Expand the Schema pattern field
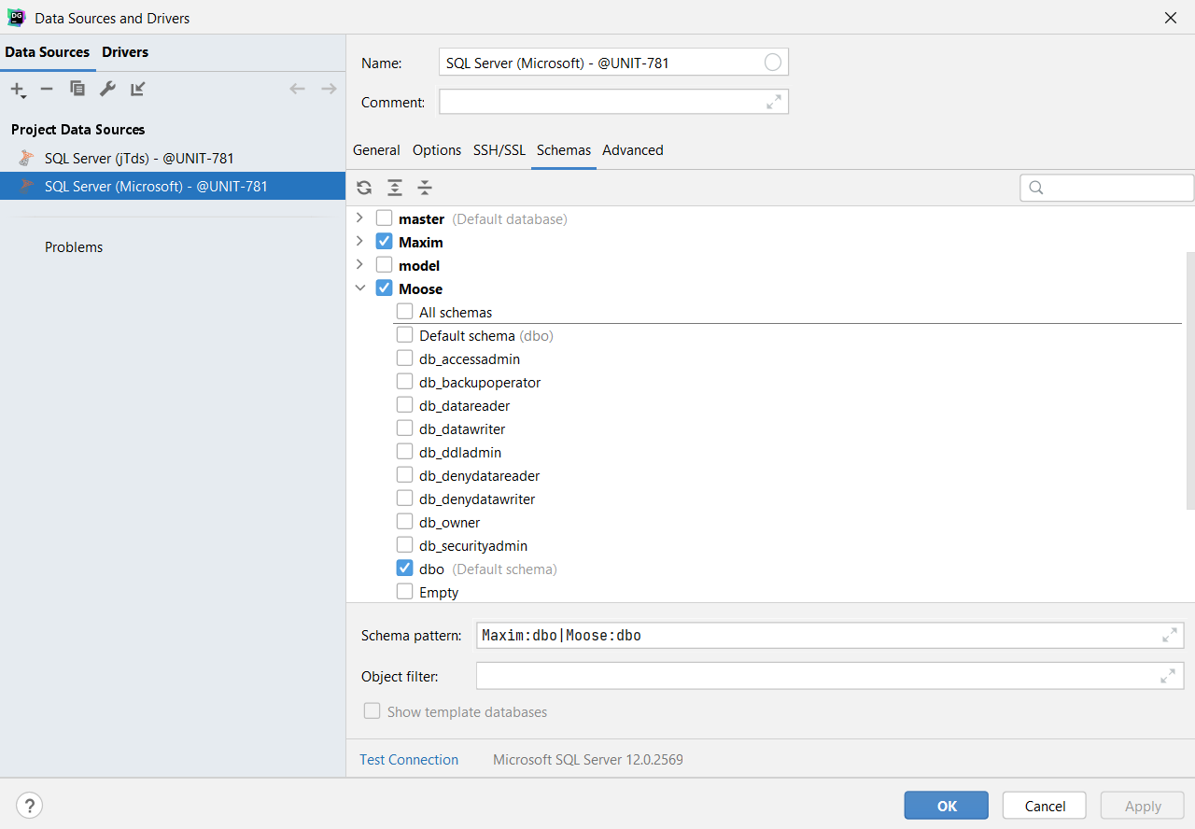 [1169, 635]
